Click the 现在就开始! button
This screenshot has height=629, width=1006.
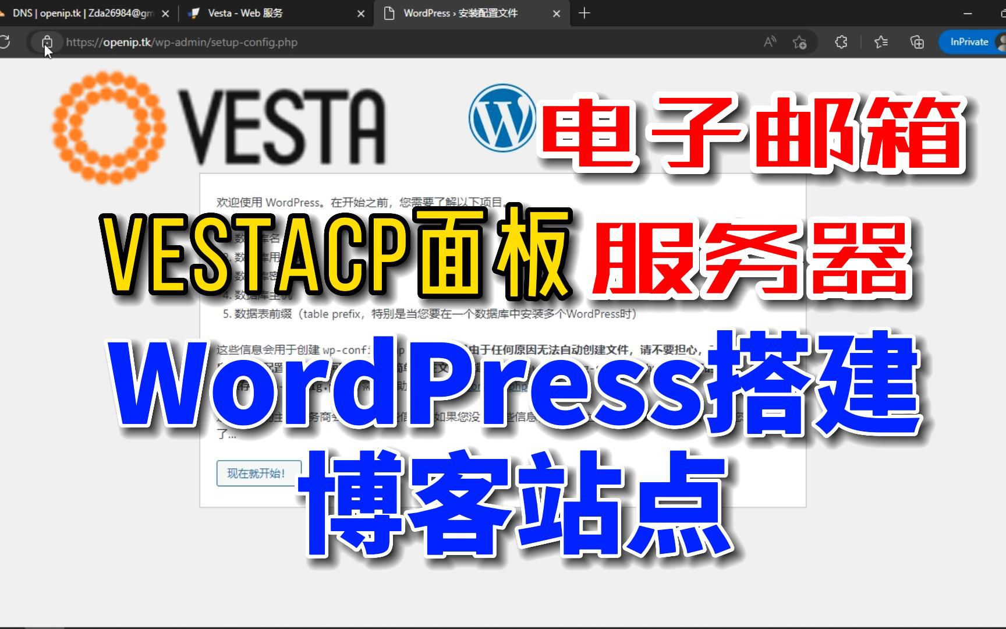259,473
